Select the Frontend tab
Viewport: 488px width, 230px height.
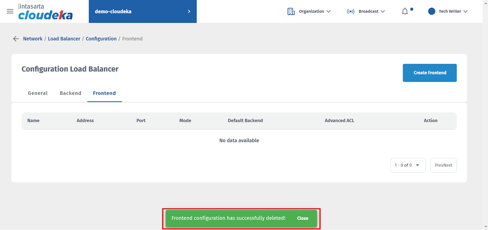pos(104,93)
